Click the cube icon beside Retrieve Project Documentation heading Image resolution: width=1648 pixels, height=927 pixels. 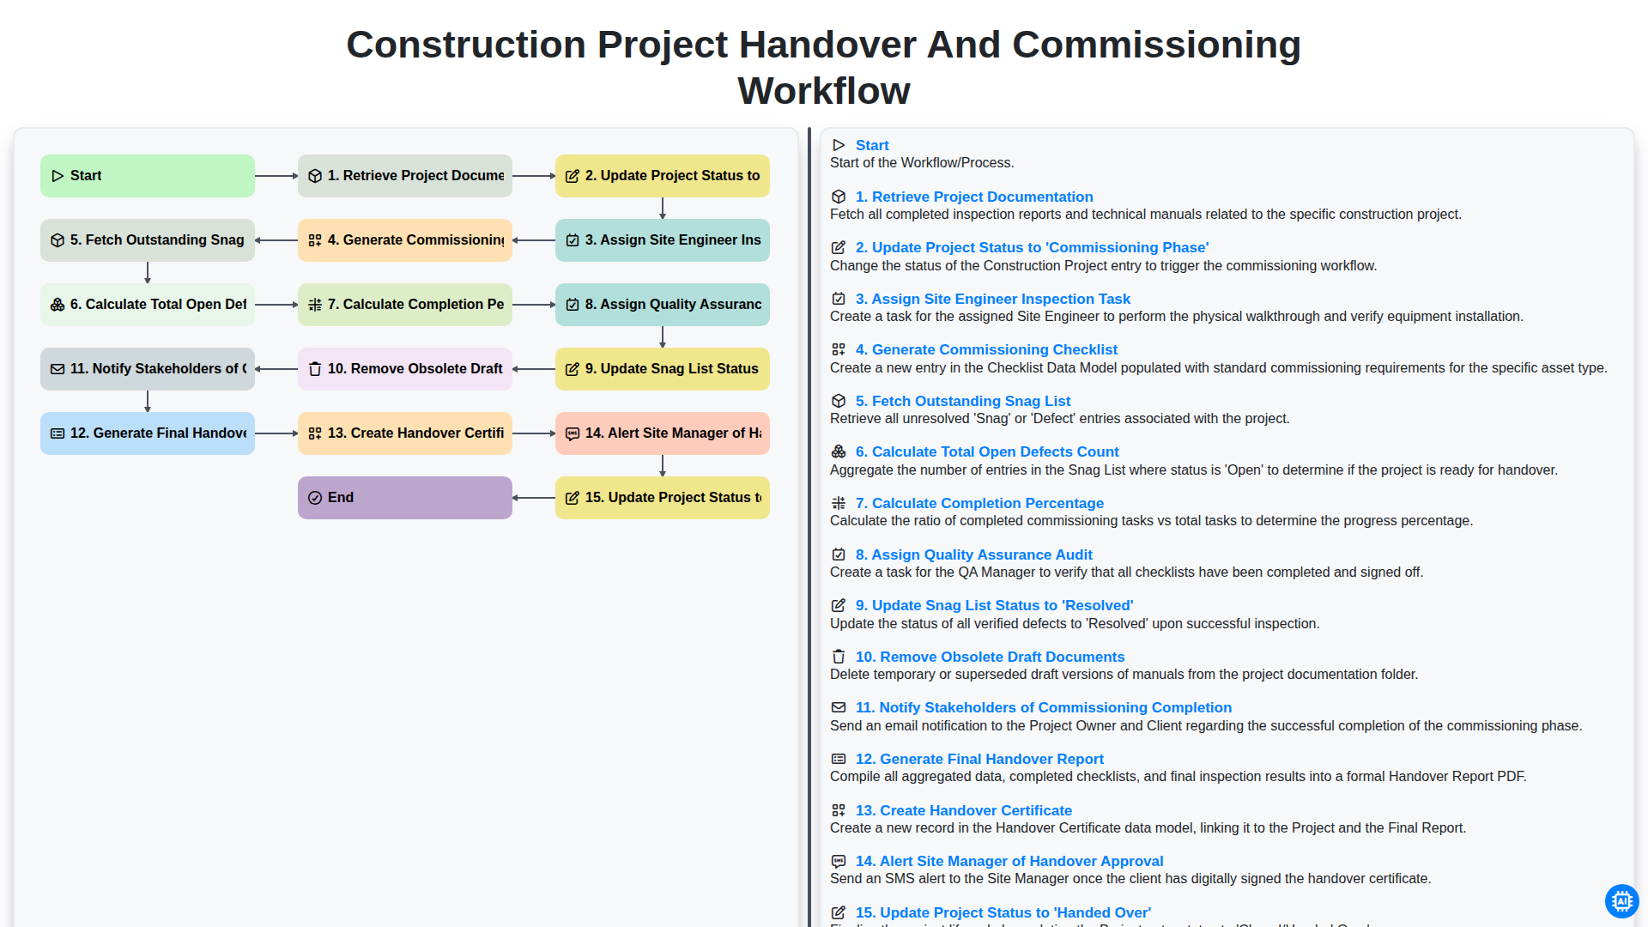click(x=839, y=197)
